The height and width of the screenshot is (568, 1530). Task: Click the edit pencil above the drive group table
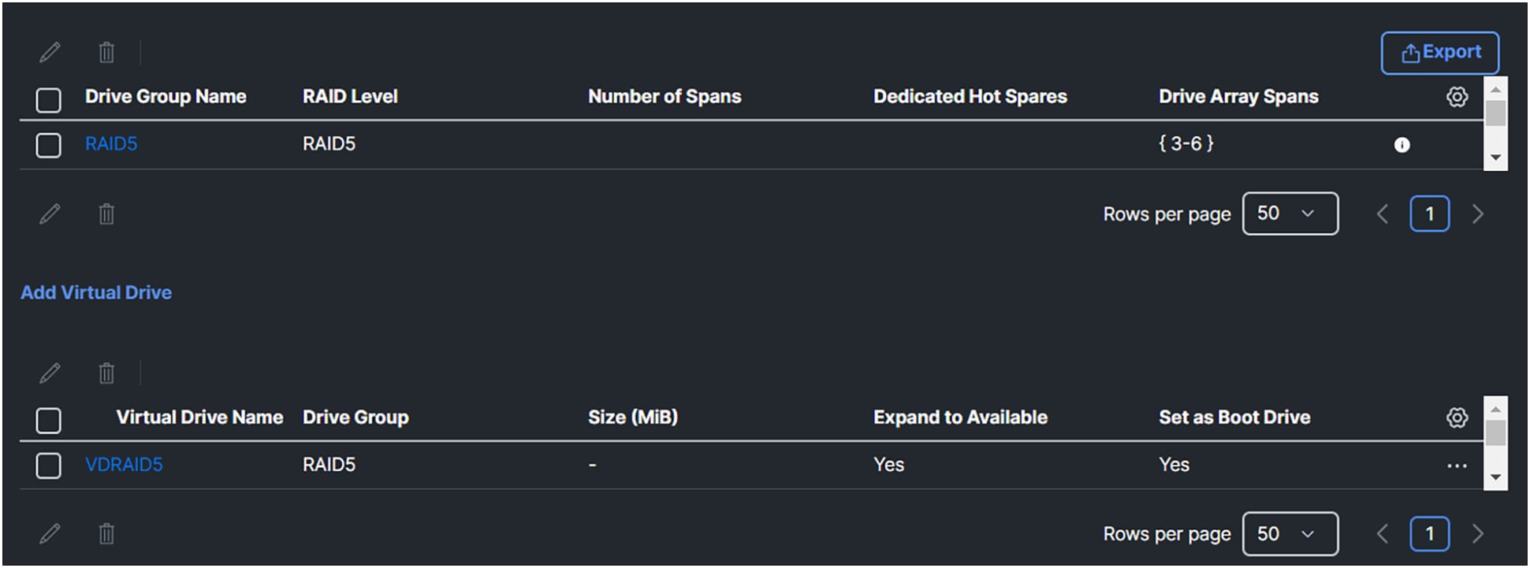tap(50, 52)
